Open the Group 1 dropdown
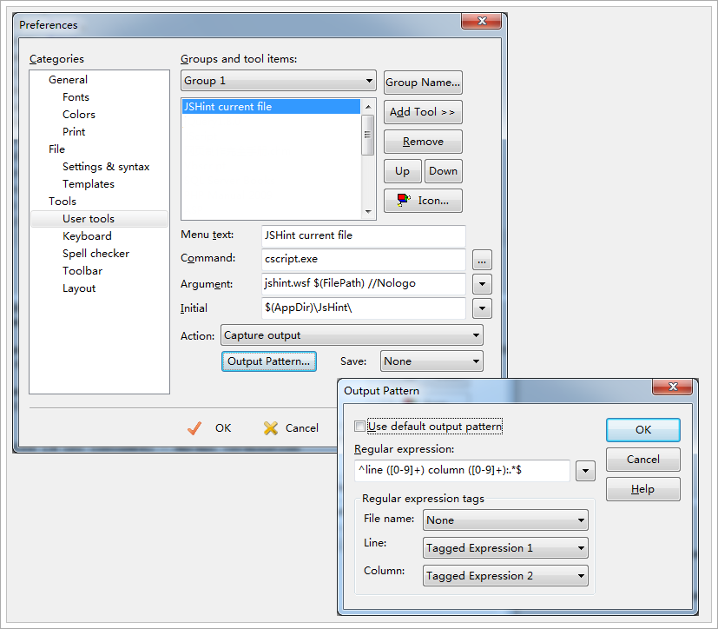718x629 pixels. pyautogui.click(x=279, y=81)
